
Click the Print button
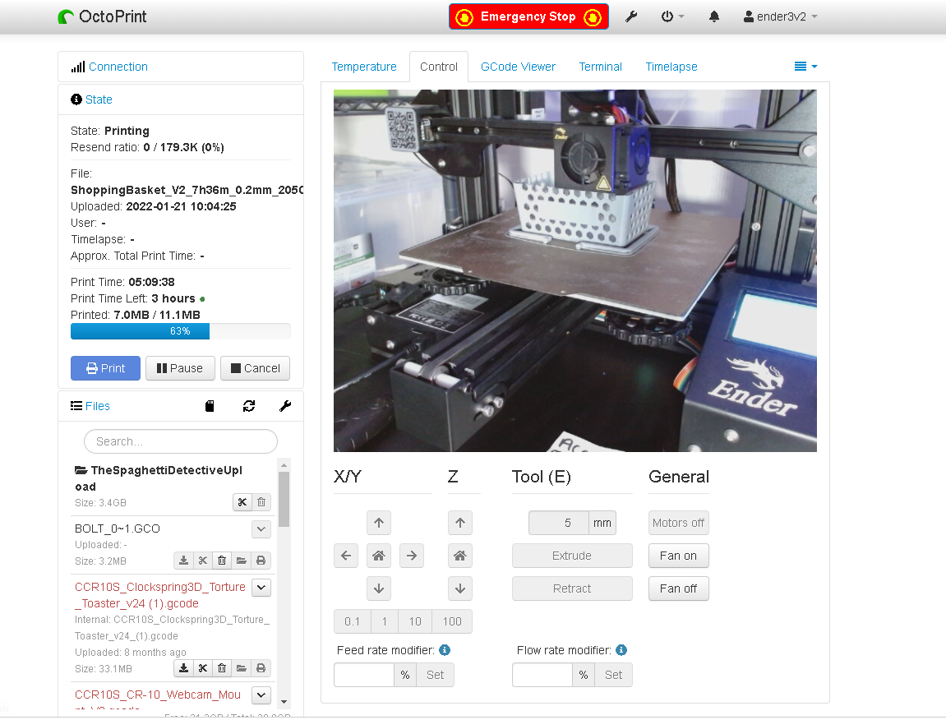(105, 368)
